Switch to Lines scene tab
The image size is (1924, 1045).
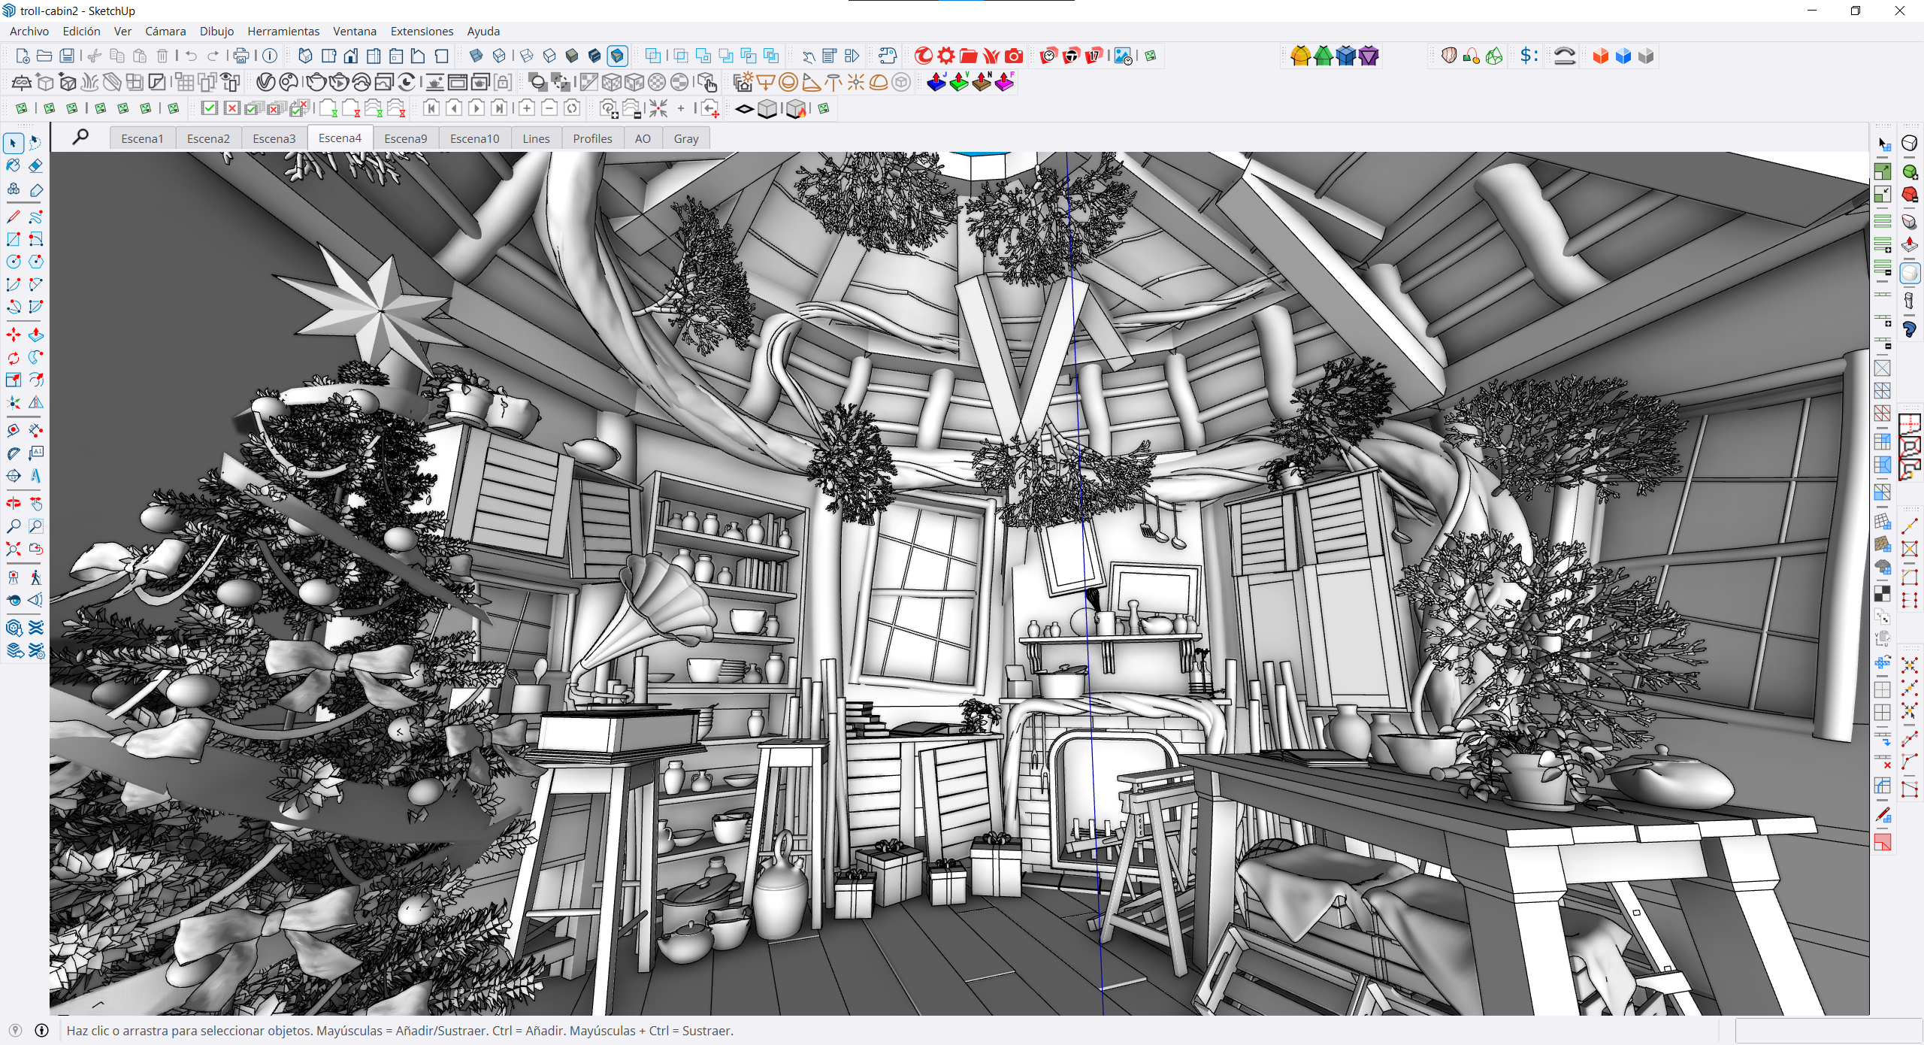click(x=536, y=138)
